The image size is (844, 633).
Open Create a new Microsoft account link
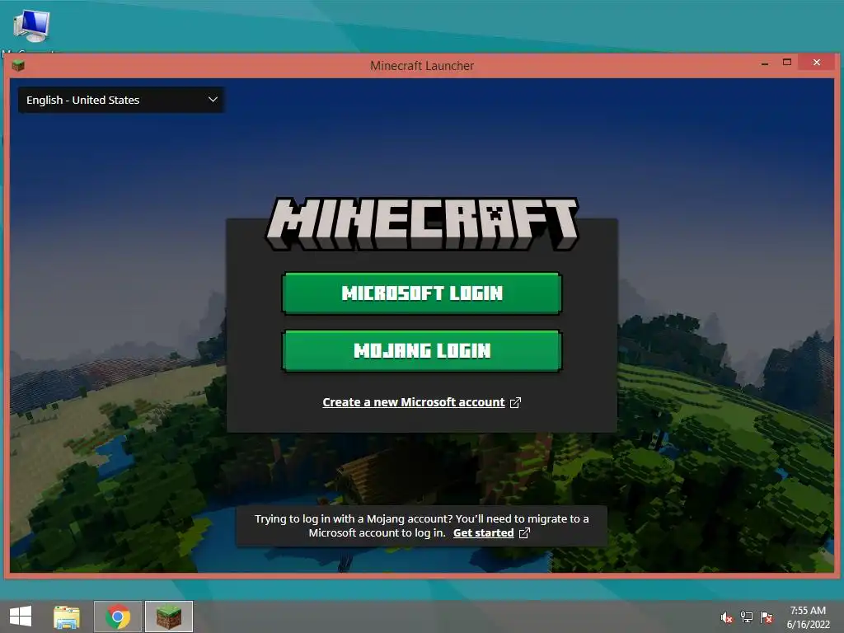coord(414,402)
